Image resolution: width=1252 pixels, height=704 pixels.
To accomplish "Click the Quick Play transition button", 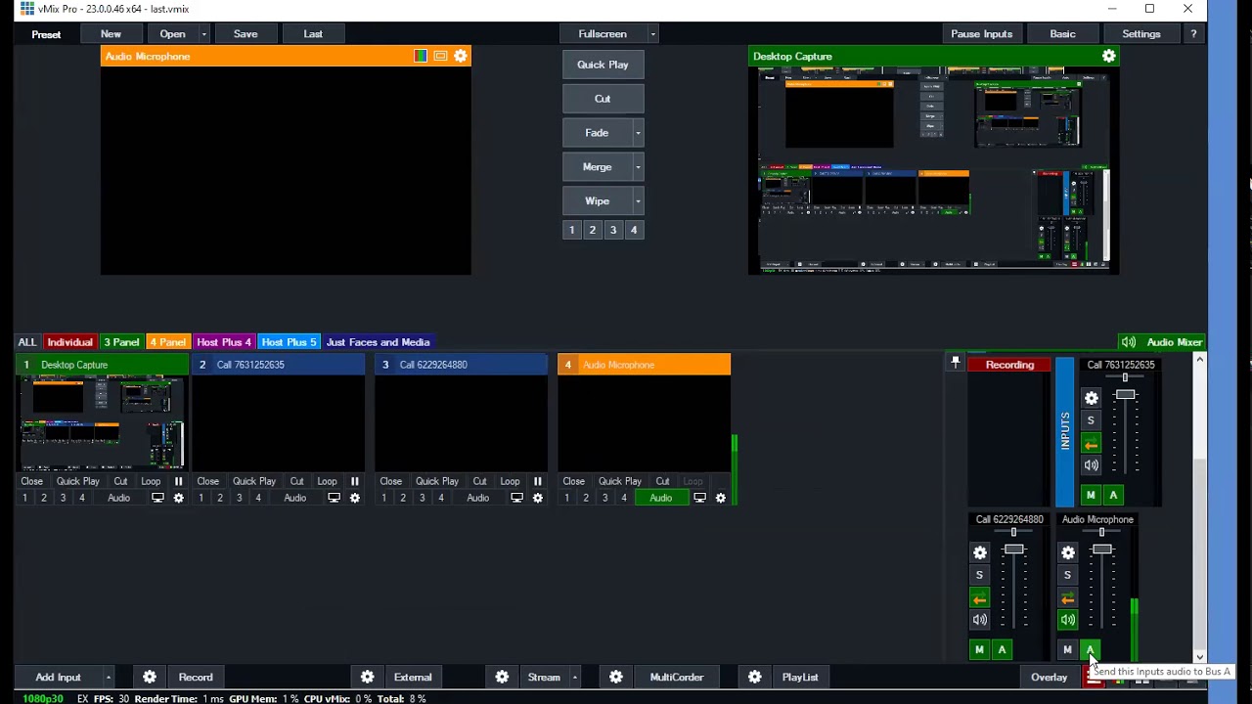I will [x=603, y=65].
